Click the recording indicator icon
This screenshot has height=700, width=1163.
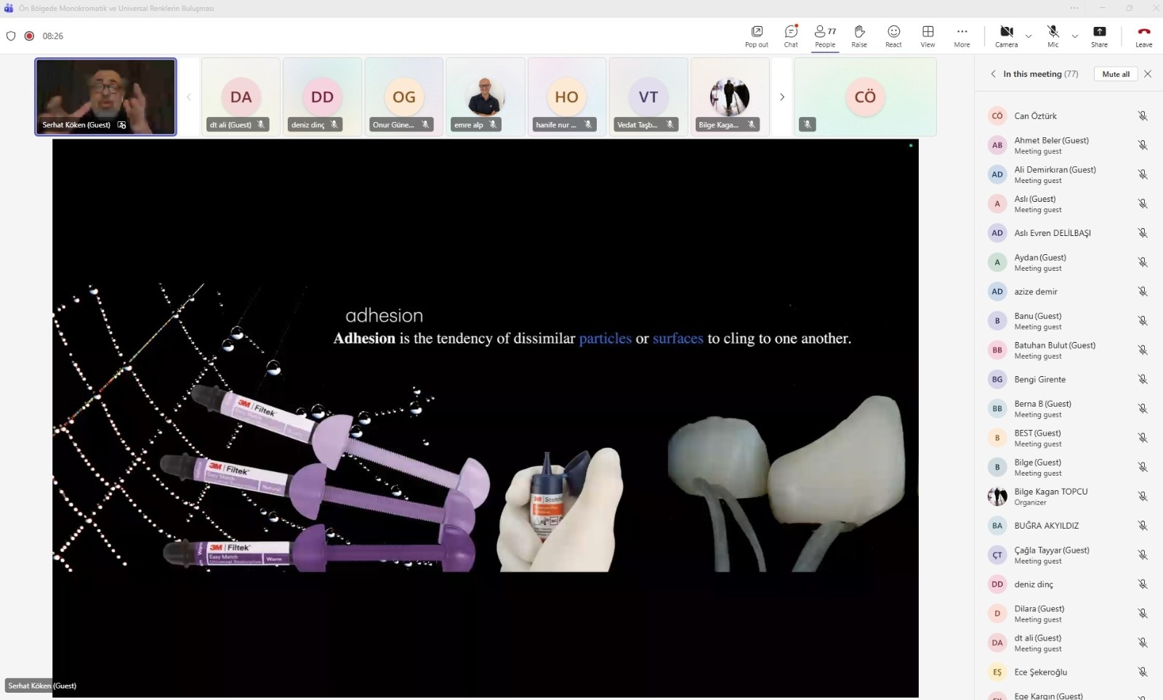[x=29, y=36]
